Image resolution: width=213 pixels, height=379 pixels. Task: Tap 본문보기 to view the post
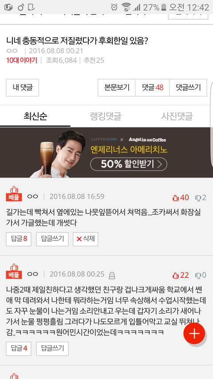click(117, 88)
